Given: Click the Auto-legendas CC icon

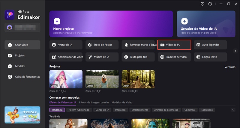Looking at the screenshot, I should [198, 45].
